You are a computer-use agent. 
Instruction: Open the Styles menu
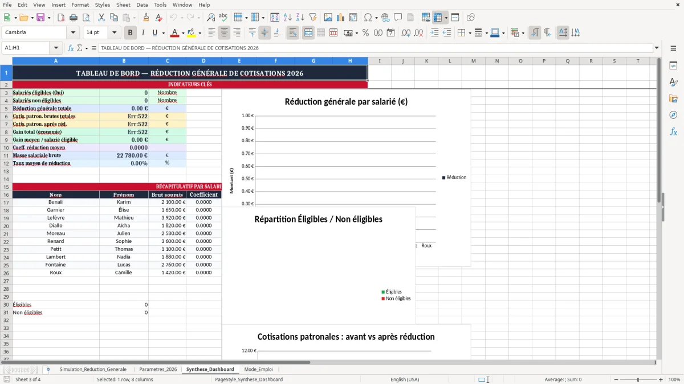(x=103, y=5)
